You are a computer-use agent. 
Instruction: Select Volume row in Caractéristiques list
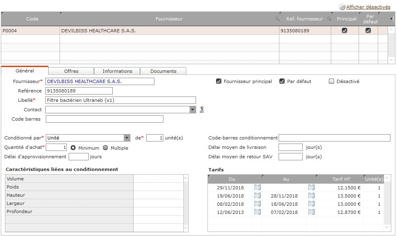point(94,179)
